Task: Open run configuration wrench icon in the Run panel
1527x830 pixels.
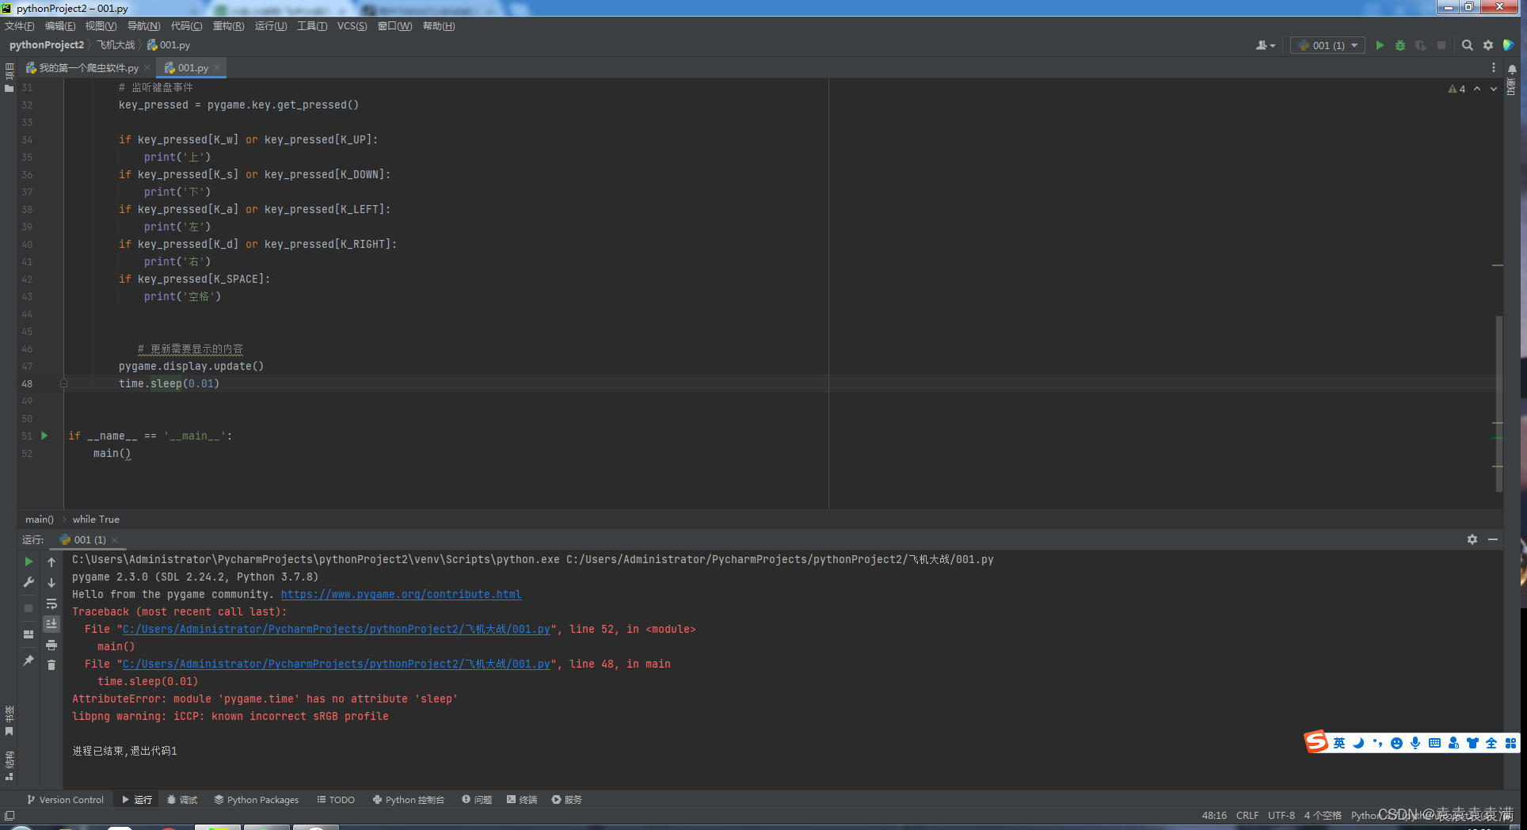Action: [x=29, y=582]
